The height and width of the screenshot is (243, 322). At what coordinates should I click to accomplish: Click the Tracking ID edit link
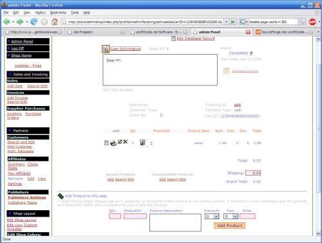[238, 105]
